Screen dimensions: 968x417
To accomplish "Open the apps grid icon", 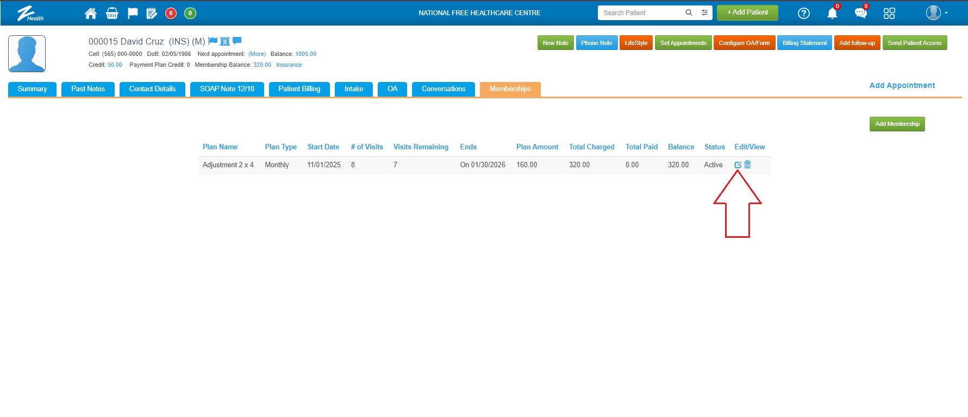I will (889, 14).
